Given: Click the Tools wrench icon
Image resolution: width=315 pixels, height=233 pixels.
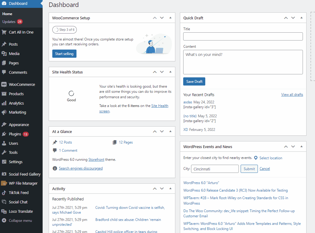Looking at the screenshot, I should tap(4, 152).
